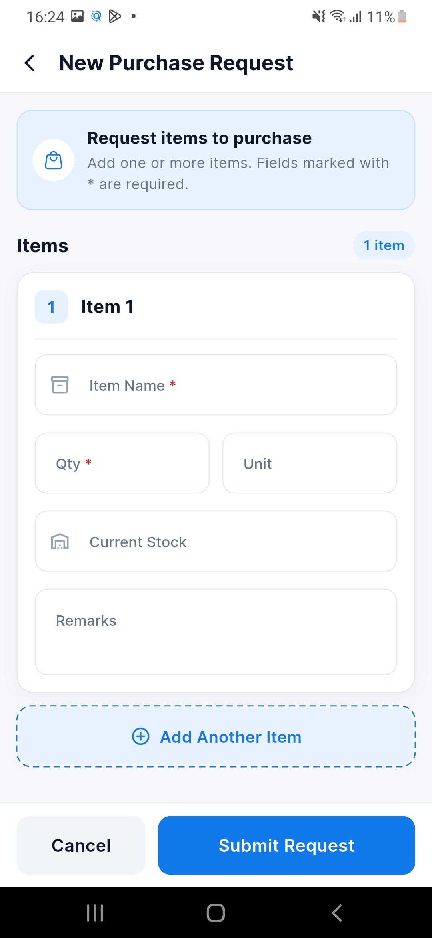Submit Request button
Image resolution: width=432 pixels, height=938 pixels.
click(286, 845)
